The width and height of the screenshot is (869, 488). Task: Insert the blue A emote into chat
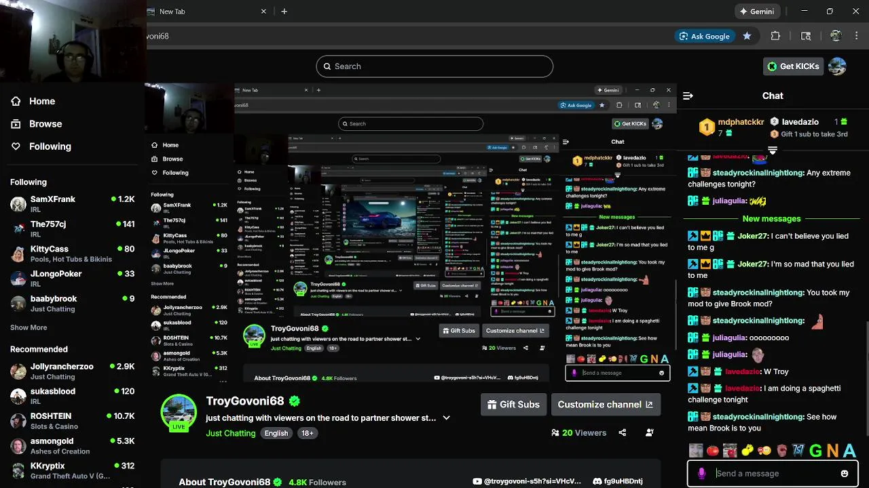pyautogui.click(x=849, y=451)
